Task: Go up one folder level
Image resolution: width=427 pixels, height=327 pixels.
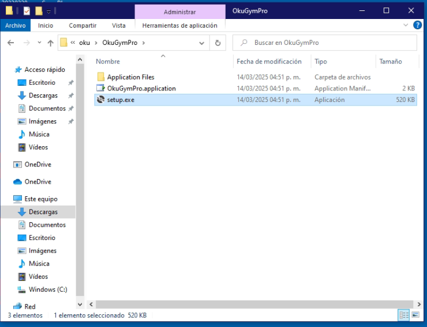Action: pos(50,43)
